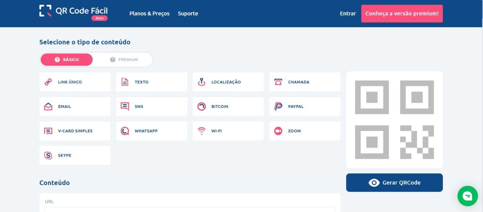Open the Suporte menu item
This screenshot has width=483, height=212.
coord(188,14)
